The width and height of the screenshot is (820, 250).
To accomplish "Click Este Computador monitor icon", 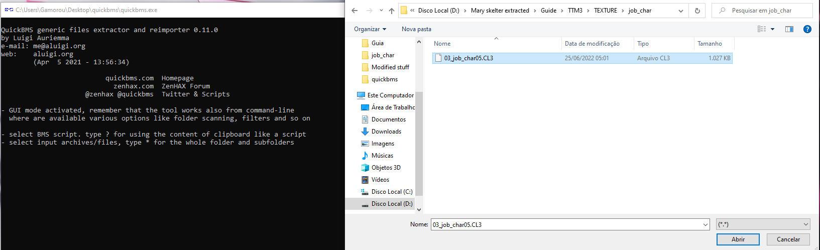I will click(x=361, y=95).
